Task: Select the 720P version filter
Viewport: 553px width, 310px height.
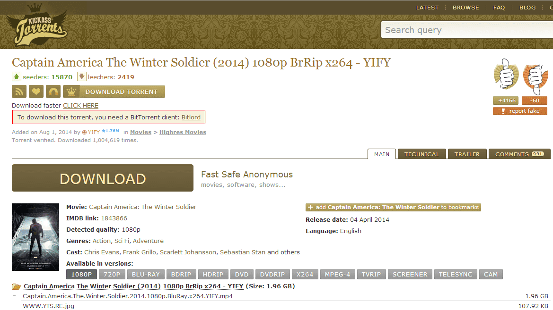Action: click(112, 275)
